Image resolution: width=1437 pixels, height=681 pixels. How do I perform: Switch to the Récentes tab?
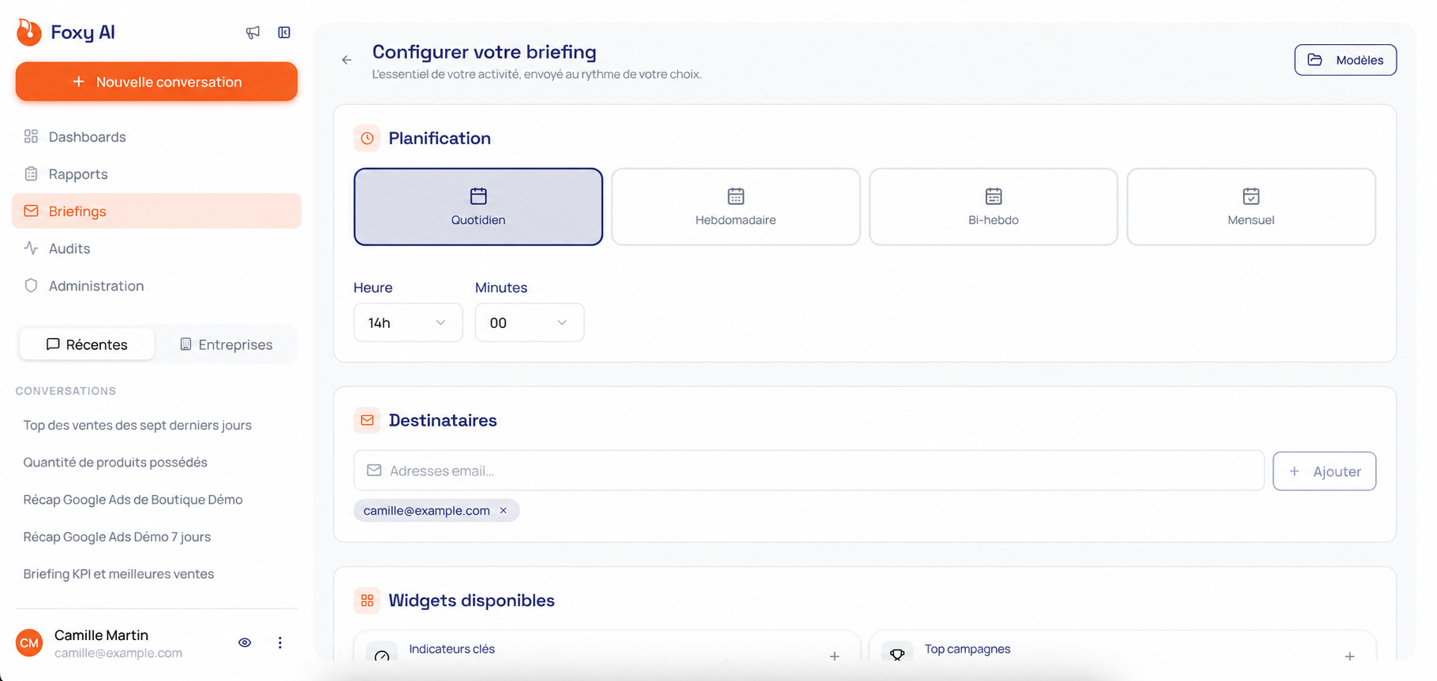[x=87, y=344]
